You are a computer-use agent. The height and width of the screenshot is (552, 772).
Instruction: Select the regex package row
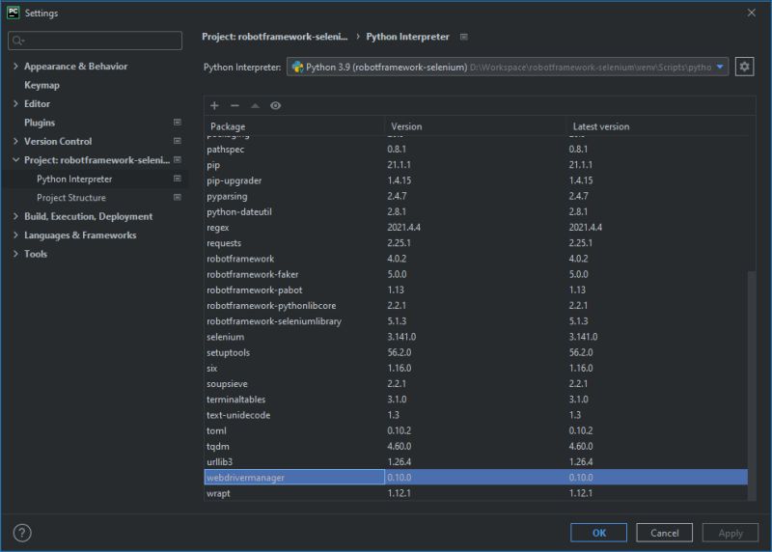pos(476,228)
